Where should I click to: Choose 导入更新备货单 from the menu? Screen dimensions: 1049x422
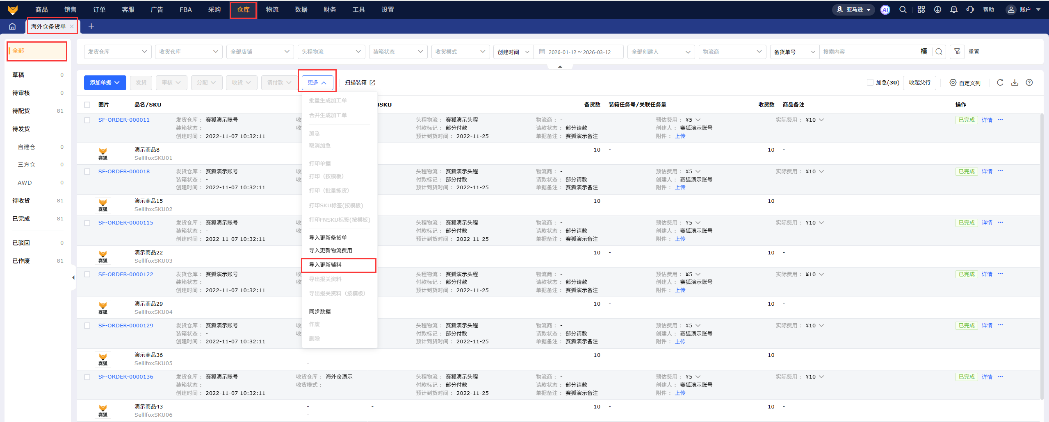pyautogui.click(x=339, y=238)
